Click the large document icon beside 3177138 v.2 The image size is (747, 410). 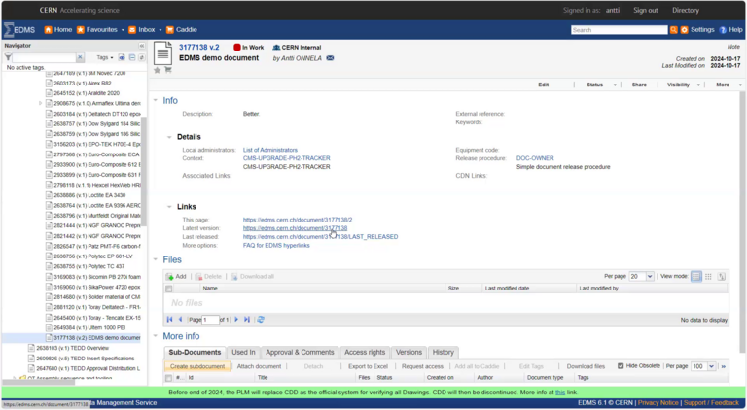coord(162,53)
